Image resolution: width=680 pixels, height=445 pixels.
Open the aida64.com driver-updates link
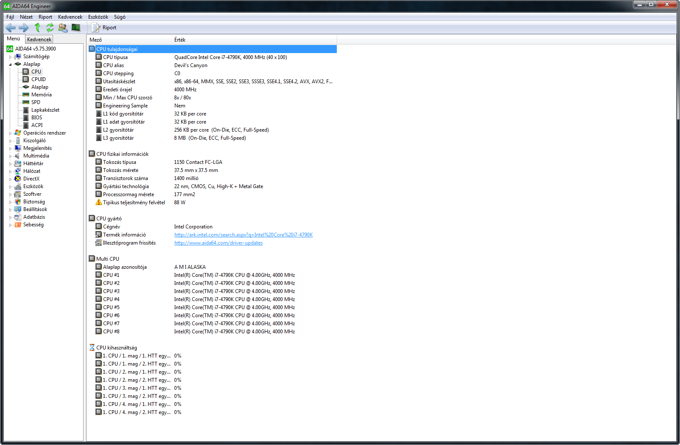(218, 243)
